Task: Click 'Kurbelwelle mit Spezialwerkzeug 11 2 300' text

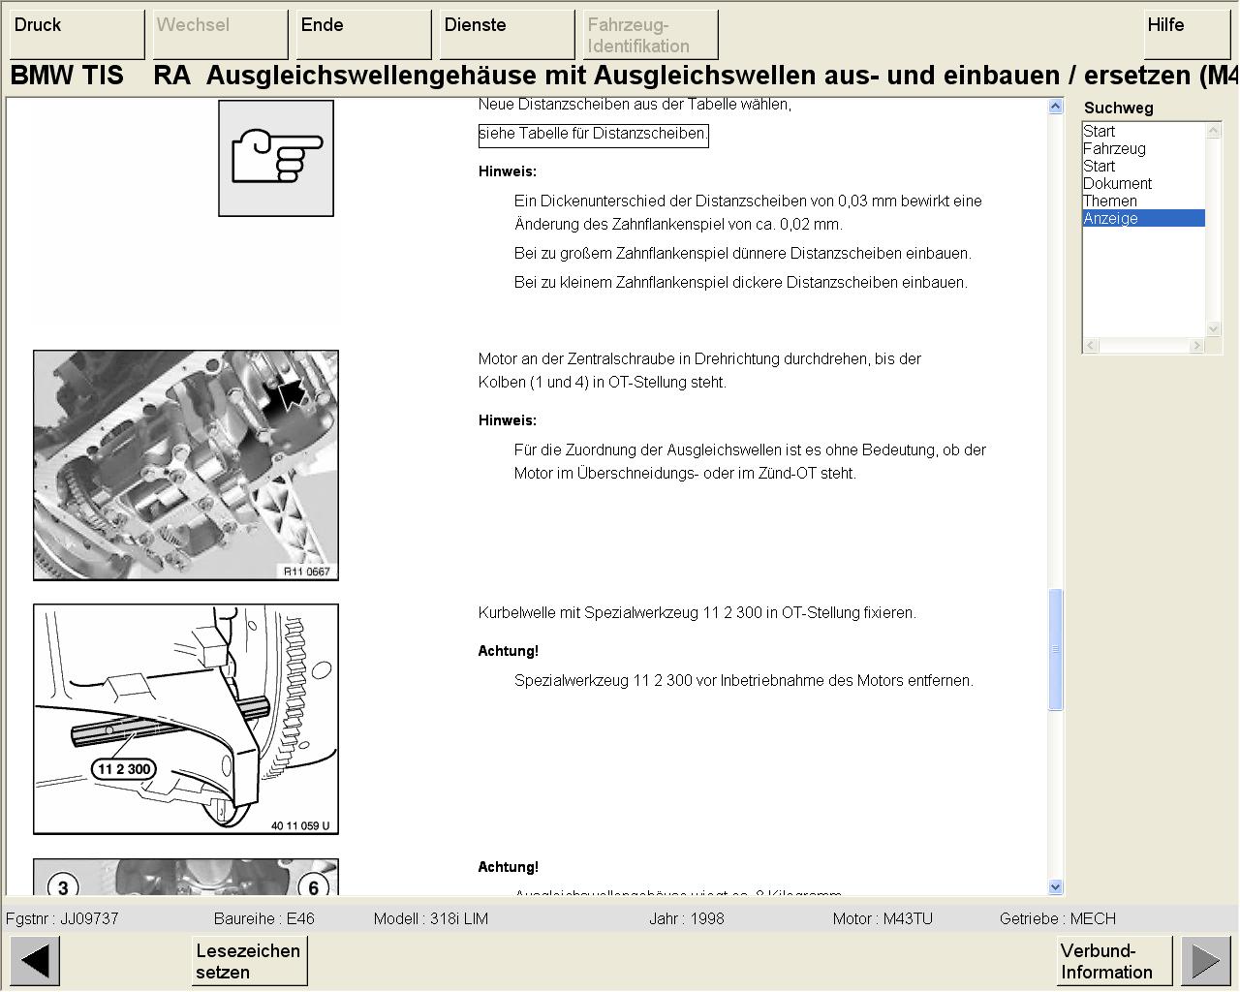Action: pos(697,612)
